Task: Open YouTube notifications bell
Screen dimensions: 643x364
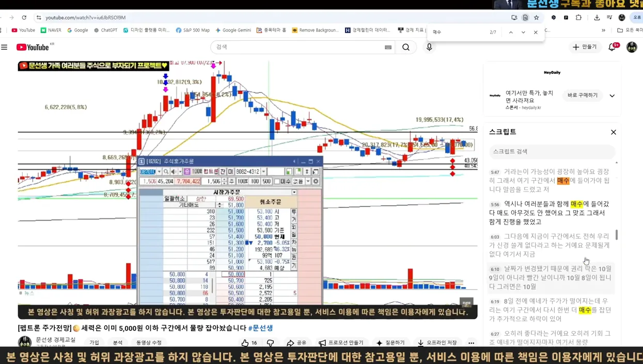Action: [x=612, y=47]
